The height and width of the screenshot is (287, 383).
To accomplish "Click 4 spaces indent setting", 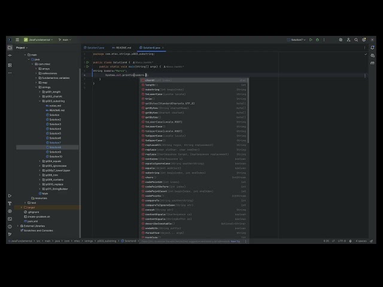I will click(361, 241).
